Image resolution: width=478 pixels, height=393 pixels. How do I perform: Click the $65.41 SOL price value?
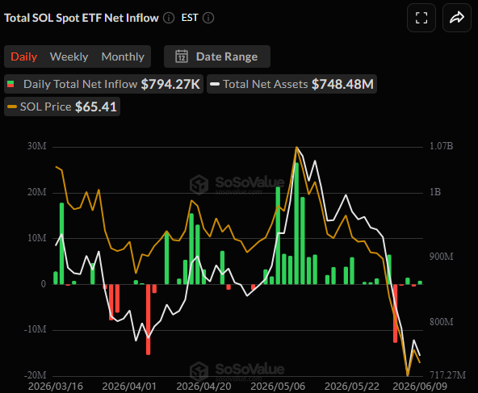click(x=96, y=107)
